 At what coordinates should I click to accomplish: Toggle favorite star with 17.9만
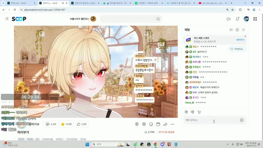click(x=67, y=124)
